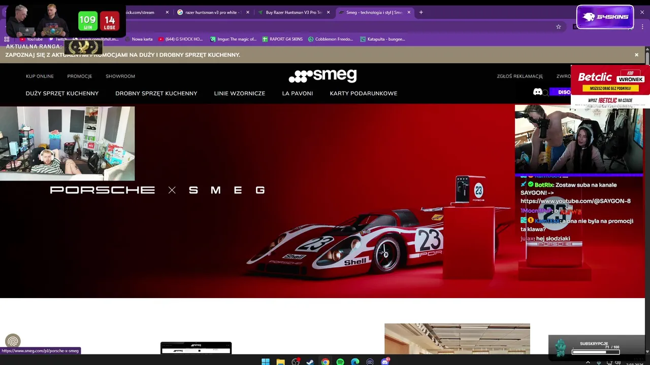Click the office photo thumbnail below the banner
The width and height of the screenshot is (650, 365).
457,339
